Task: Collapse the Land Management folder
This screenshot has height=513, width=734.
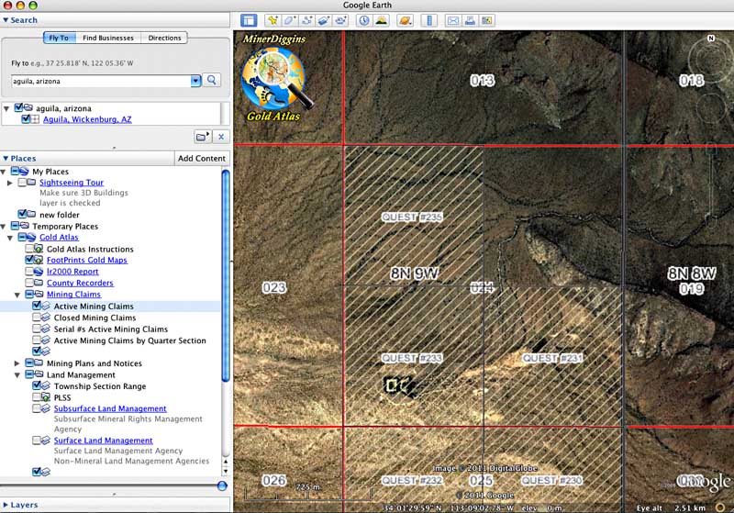Action: click(17, 375)
